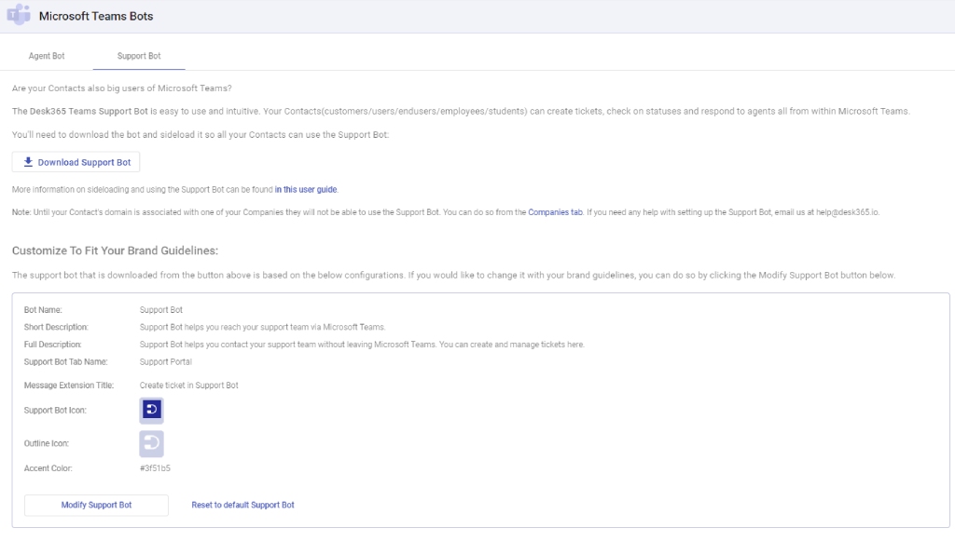Click the accent color value #3f51b5

tap(155, 468)
